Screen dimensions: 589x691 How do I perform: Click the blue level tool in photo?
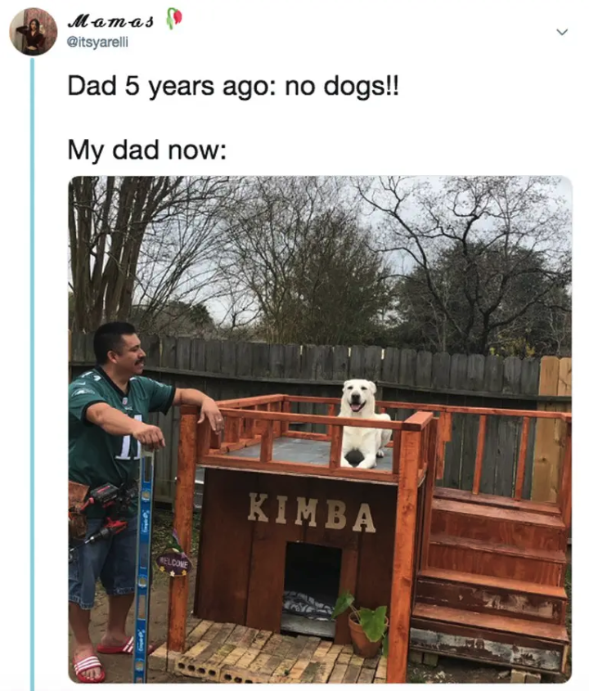pos(143,564)
